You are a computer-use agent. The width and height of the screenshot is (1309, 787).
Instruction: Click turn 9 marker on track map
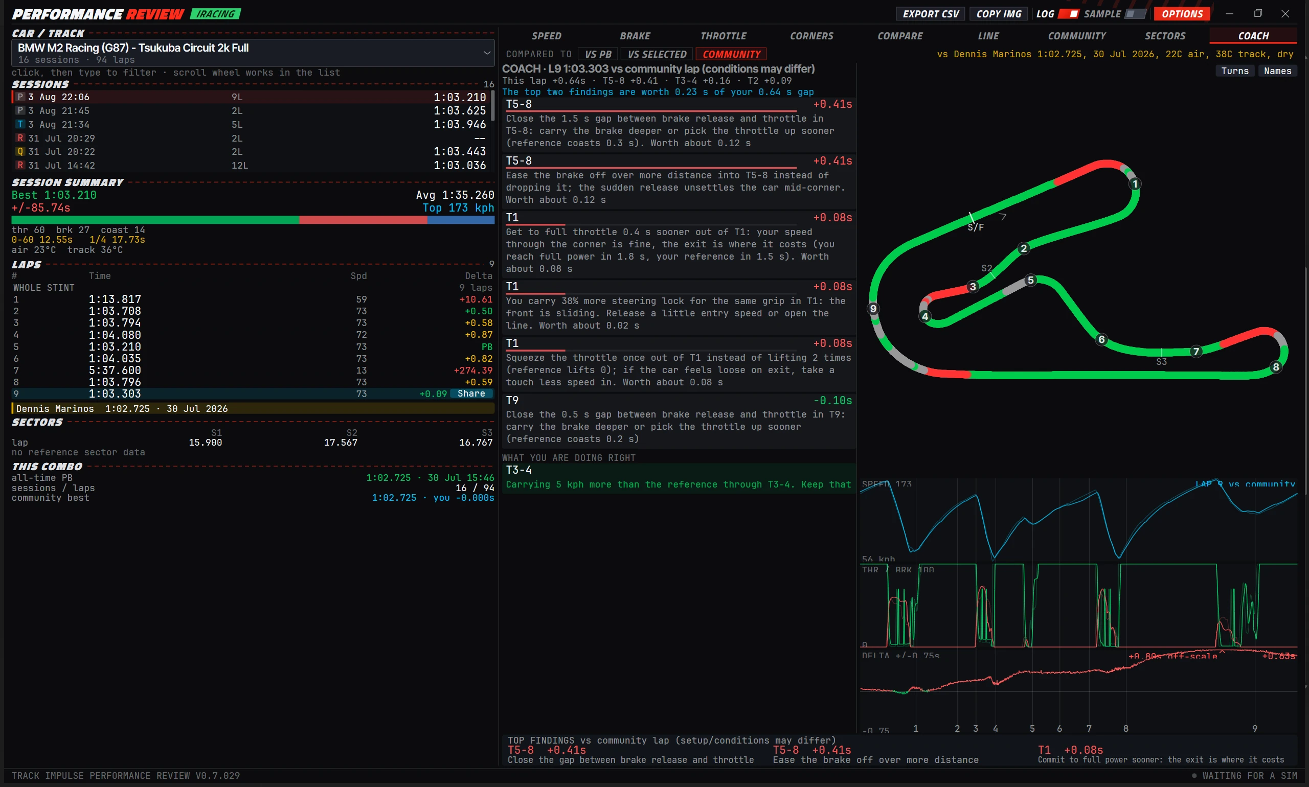click(x=873, y=309)
